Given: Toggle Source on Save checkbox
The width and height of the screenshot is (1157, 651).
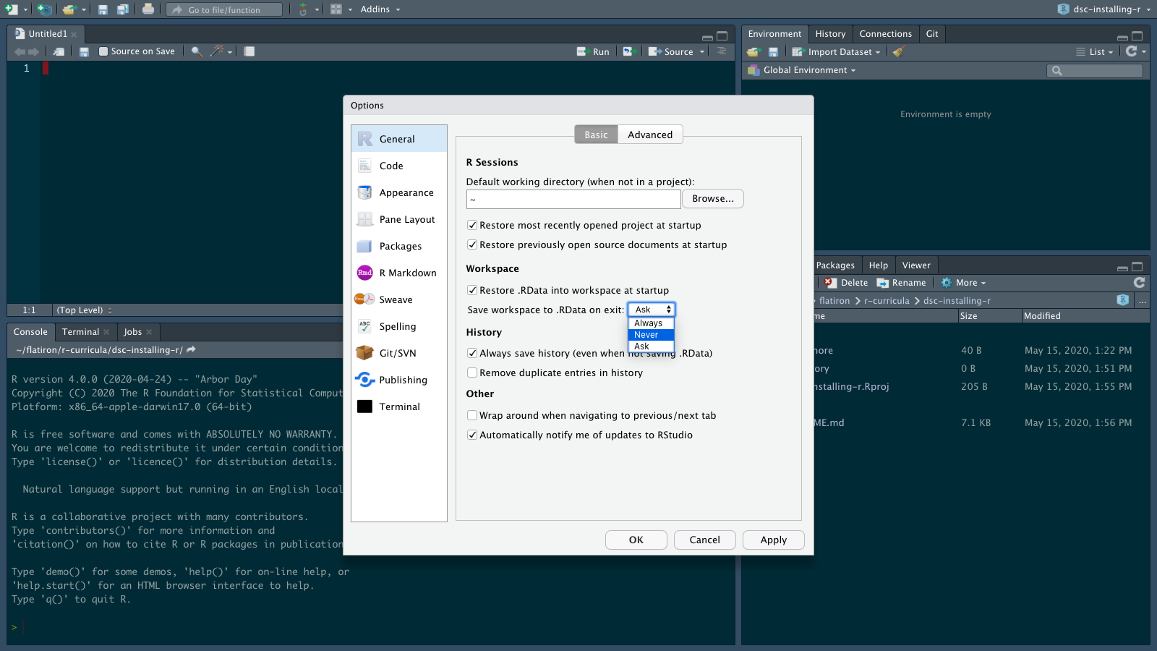Looking at the screenshot, I should (x=103, y=51).
